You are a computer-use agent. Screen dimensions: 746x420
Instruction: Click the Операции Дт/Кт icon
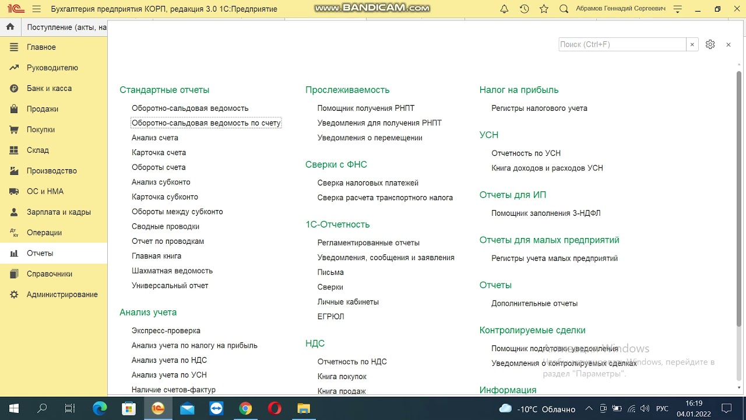coord(14,233)
